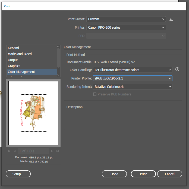The width and height of the screenshot is (189, 189).
Task: Select Graphics in the options list
Action: click(x=32, y=66)
